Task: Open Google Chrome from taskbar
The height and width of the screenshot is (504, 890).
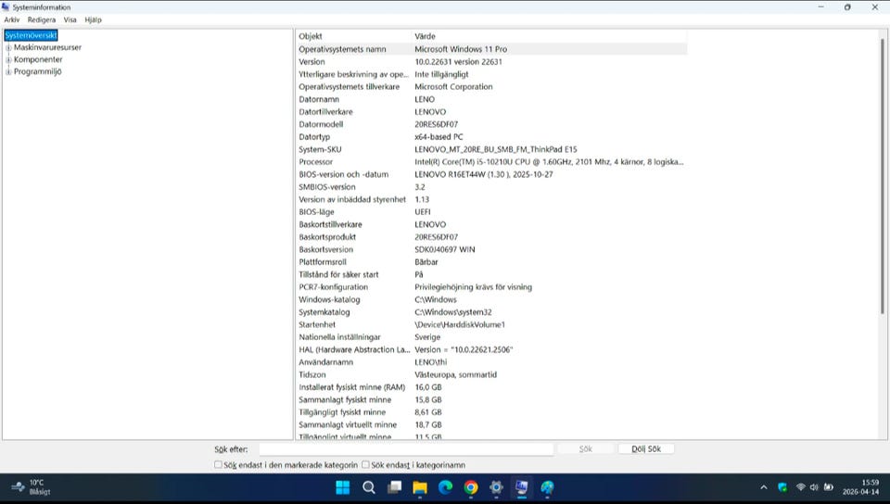Action: [x=471, y=487]
